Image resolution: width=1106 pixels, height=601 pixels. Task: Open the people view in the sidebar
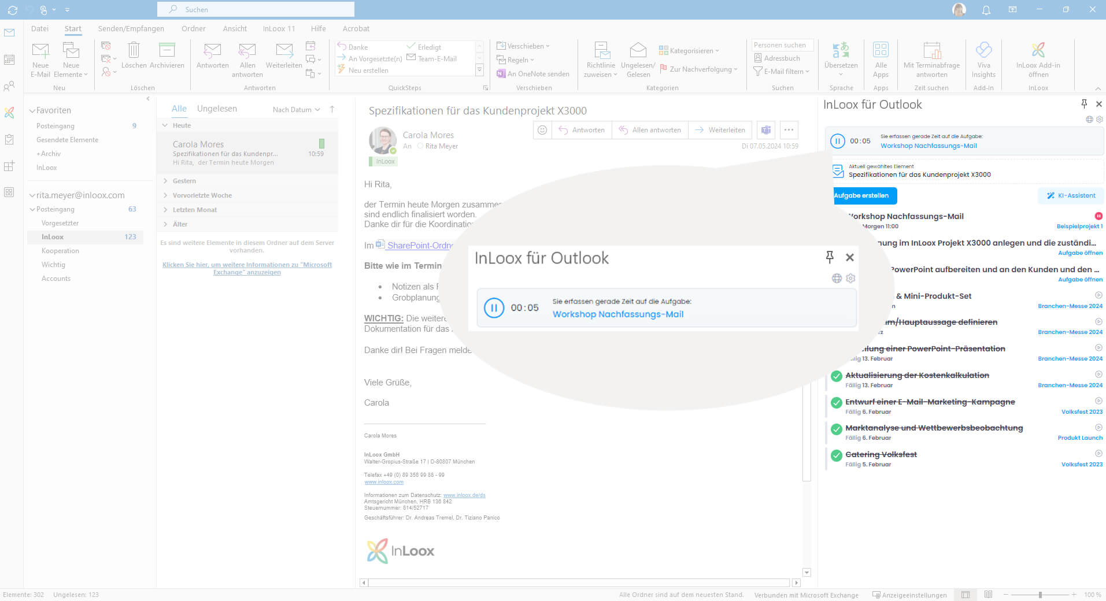pyautogui.click(x=9, y=87)
